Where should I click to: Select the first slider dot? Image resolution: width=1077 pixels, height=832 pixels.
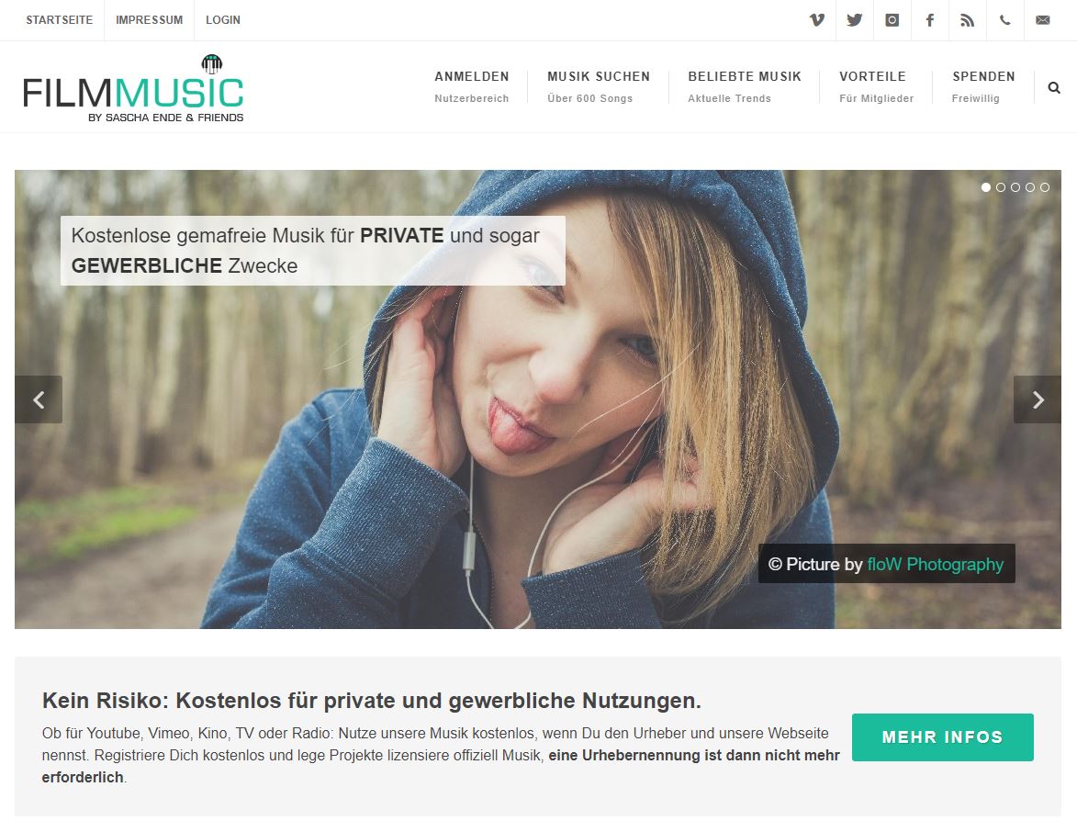coord(986,186)
